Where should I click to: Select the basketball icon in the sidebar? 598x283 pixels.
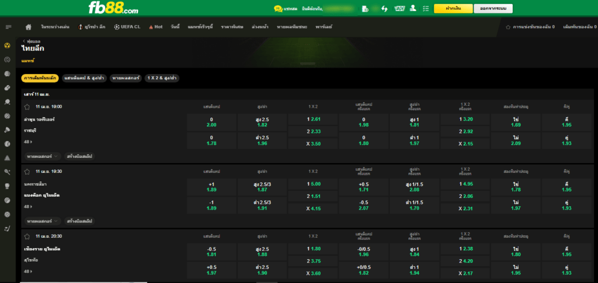pos(7,74)
